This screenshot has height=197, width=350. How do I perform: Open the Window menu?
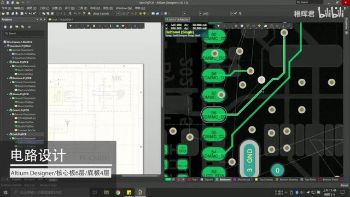tap(124, 8)
